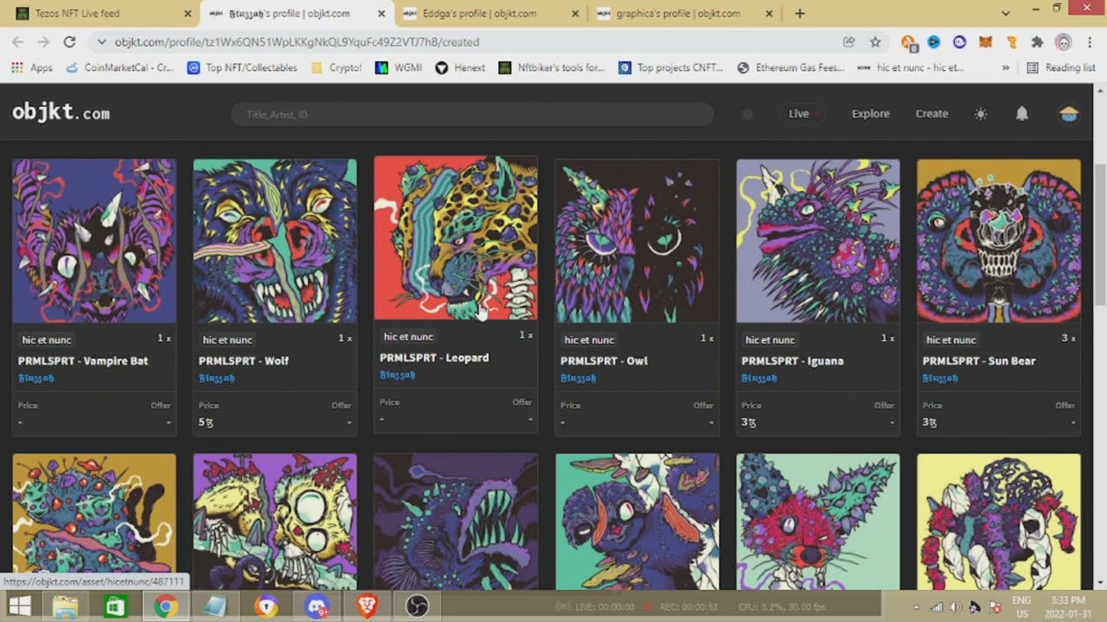Viewport: 1107px width, 622px height.
Task: Open the Leopard artwork thumbnail
Action: tap(456, 238)
